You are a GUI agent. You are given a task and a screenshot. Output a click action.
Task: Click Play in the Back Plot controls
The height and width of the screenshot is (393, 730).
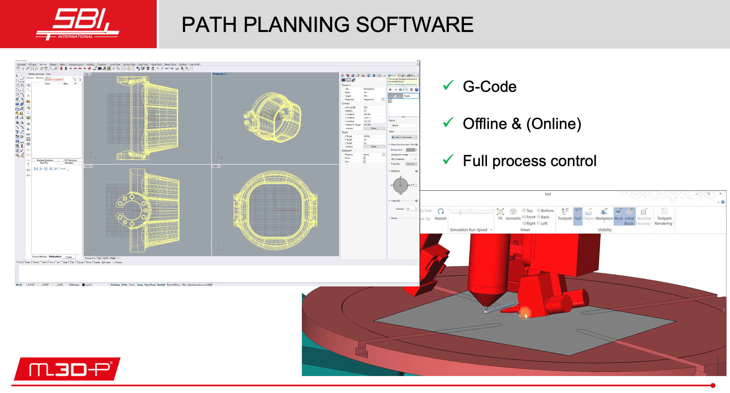tap(41, 169)
